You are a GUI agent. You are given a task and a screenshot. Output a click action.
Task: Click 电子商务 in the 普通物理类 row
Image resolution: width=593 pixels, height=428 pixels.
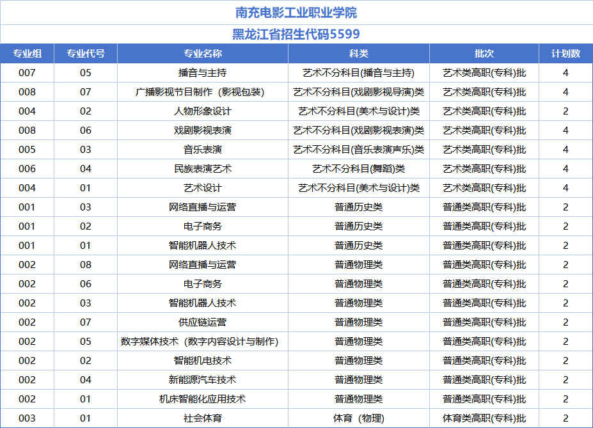[203, 284]
